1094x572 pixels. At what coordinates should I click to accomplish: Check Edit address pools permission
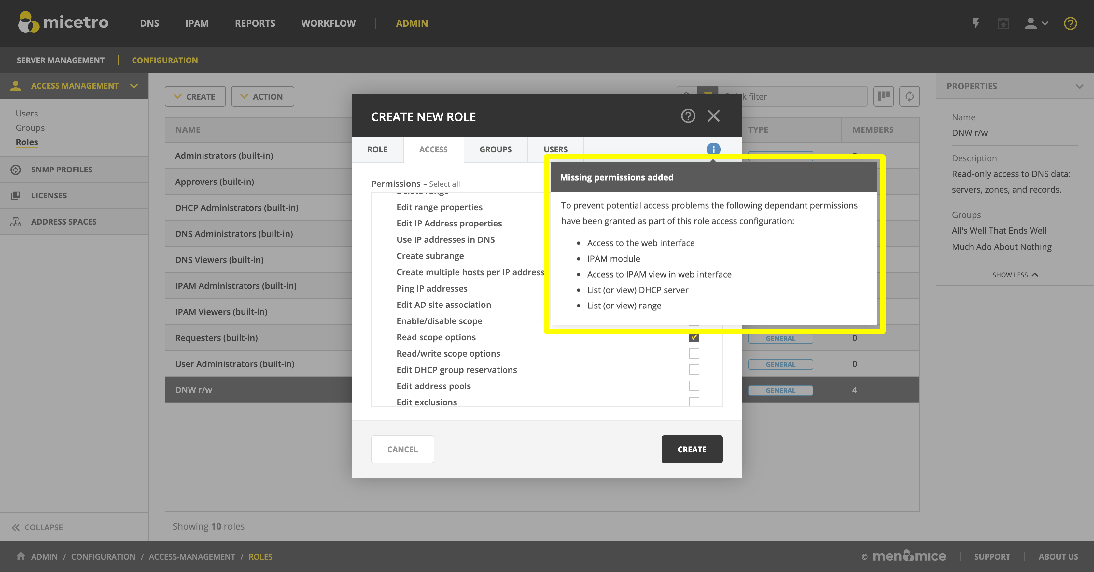pyautogui.click(x=694, y=386)
